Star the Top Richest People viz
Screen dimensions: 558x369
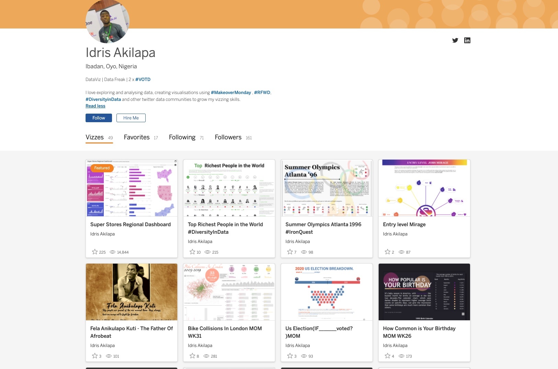pyautogui.click(x=192, y=252)
